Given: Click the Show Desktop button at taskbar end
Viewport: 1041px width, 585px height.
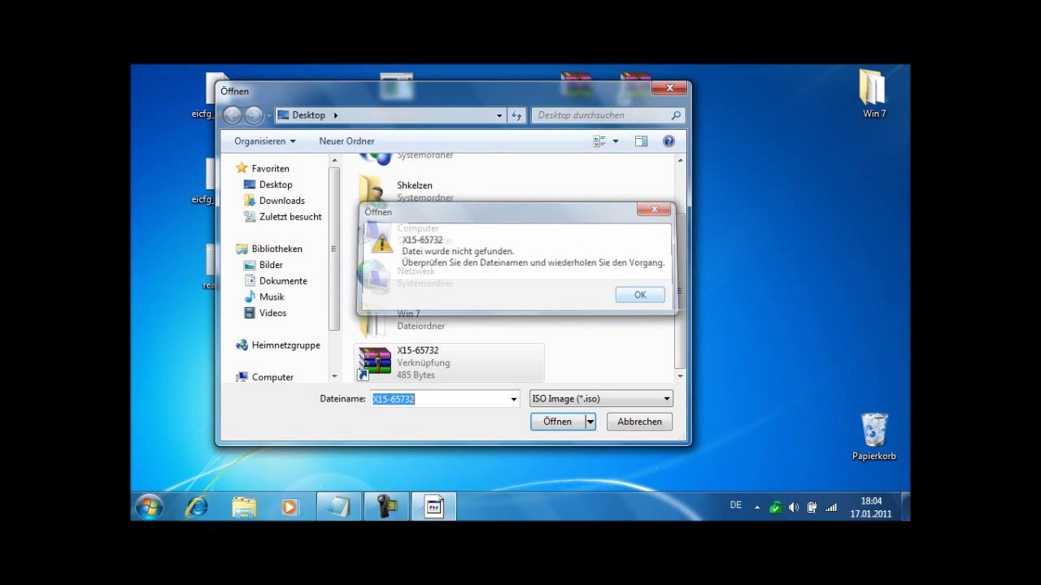Looking at the screenshot, I should 905,507.
